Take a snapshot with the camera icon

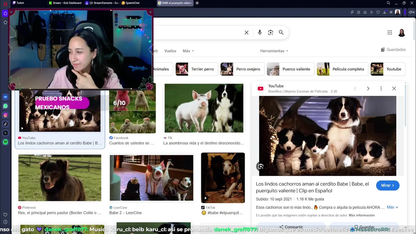[x=365, y=12]
